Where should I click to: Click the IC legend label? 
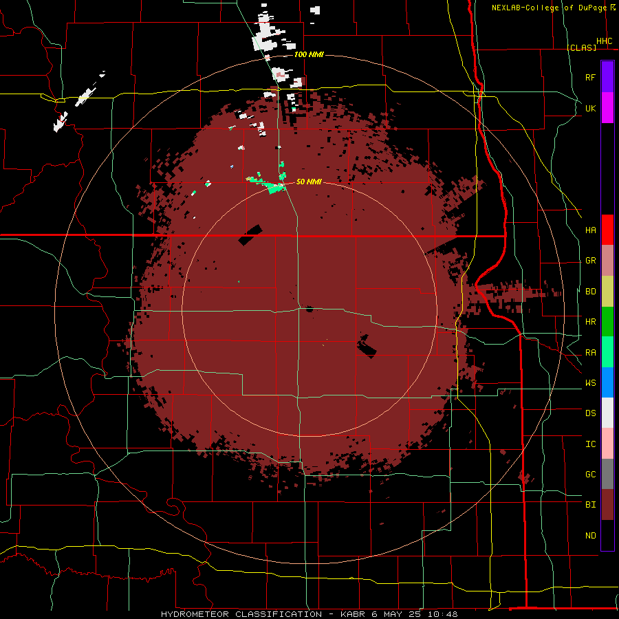click(591, 444)
